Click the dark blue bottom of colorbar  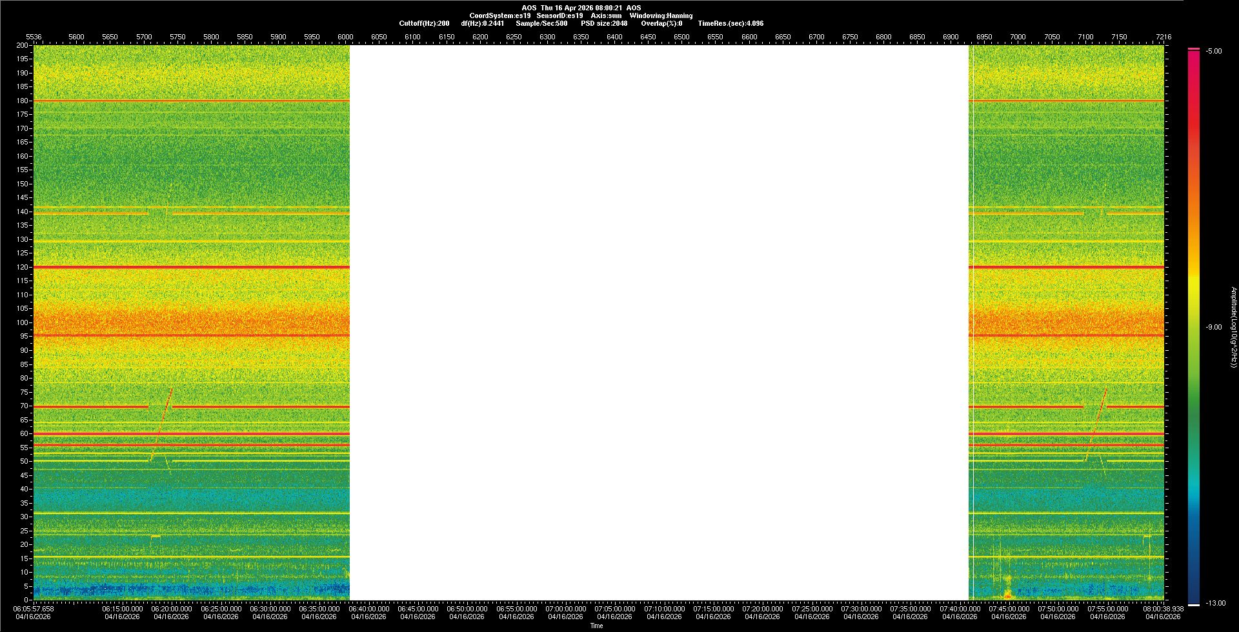tap(1194, 598)
